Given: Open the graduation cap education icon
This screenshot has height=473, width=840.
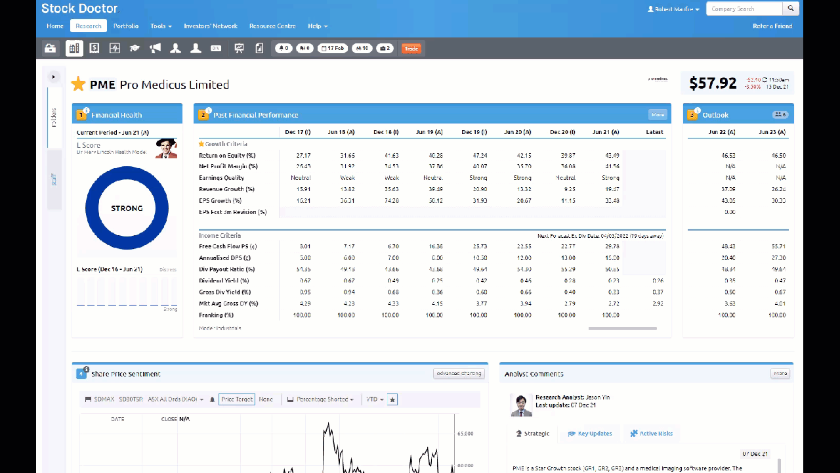Looking at the screenshot, I should coord(135,48).
